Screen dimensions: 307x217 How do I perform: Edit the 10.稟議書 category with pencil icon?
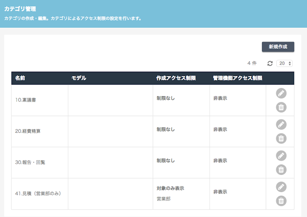[281, 93]
